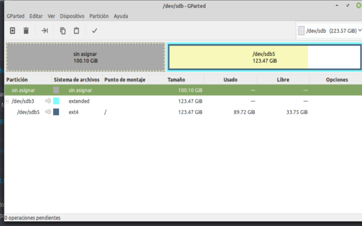Click the Opciones column header
362x226 pixels.
pos(337,80)
